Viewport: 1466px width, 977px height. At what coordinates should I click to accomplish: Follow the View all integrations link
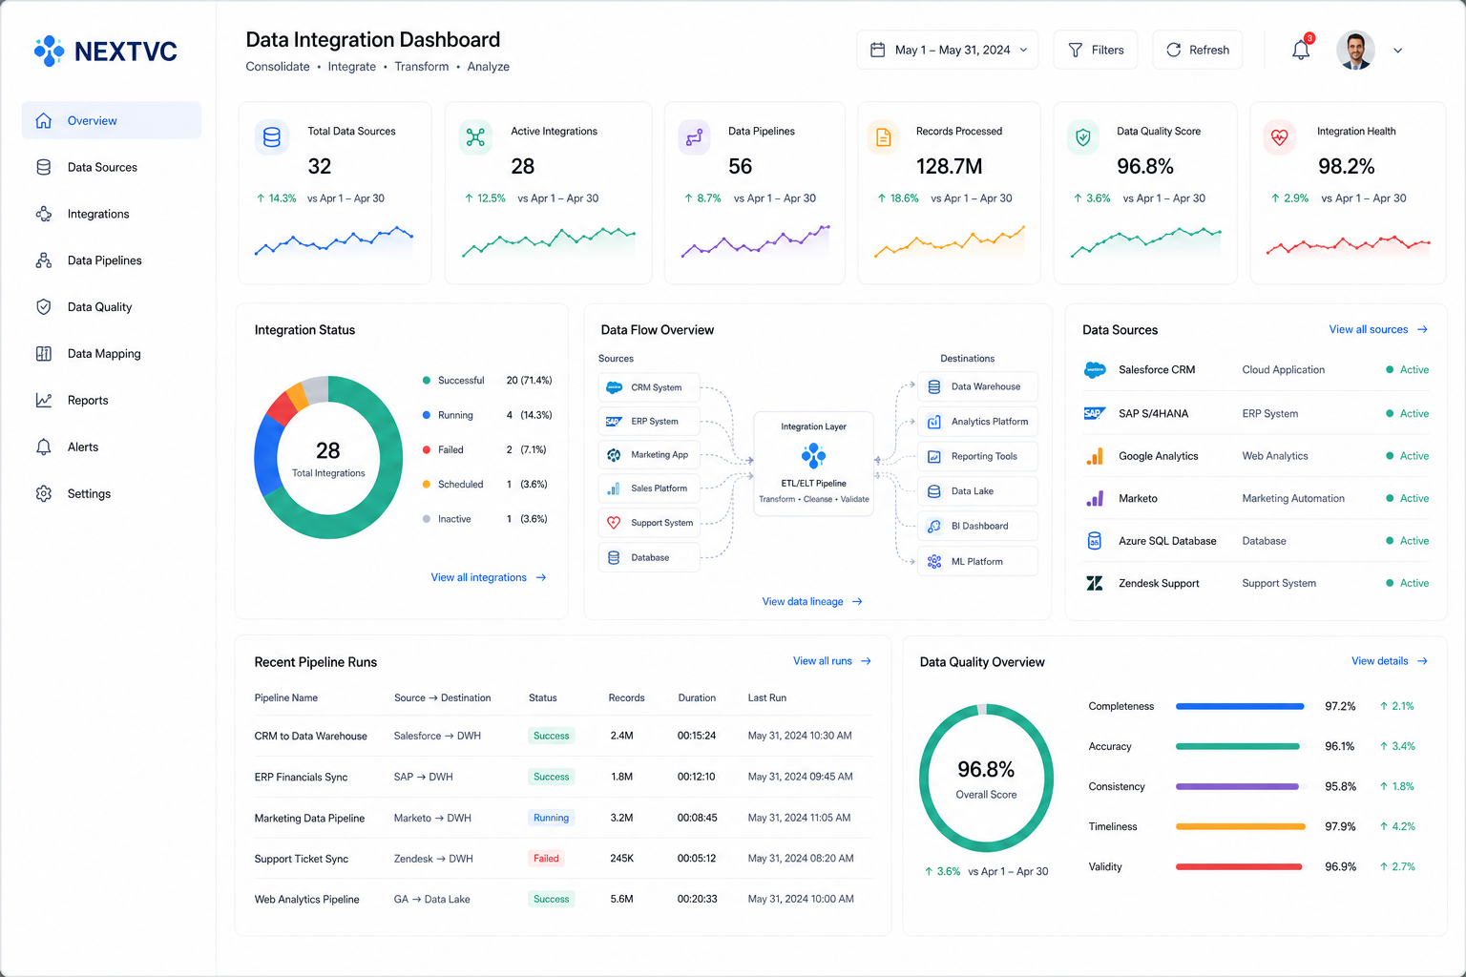click(489, 577)
